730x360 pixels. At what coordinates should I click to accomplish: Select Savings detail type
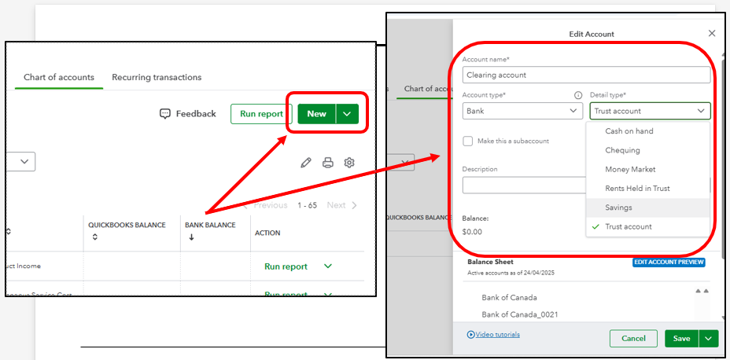(647, 208)
